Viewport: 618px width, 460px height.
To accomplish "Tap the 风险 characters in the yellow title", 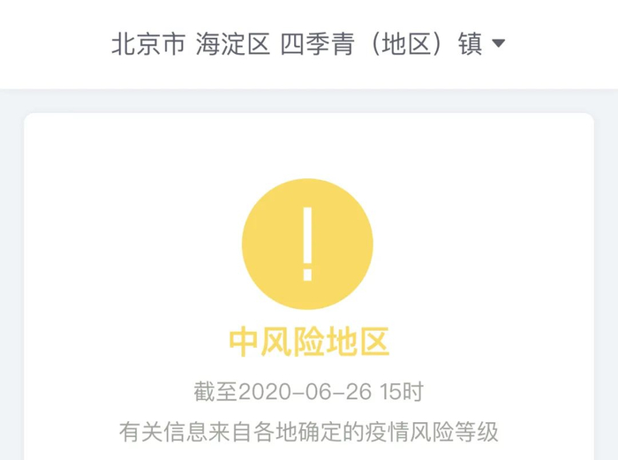I will (x=293, y=342).
